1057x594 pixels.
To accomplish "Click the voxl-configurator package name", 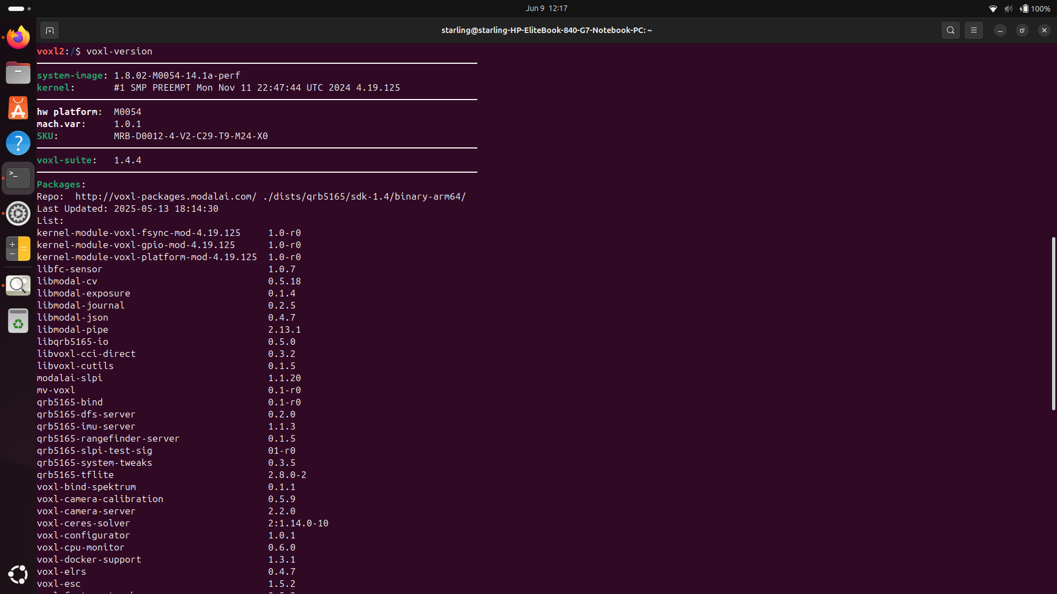I will pos(84,535).
